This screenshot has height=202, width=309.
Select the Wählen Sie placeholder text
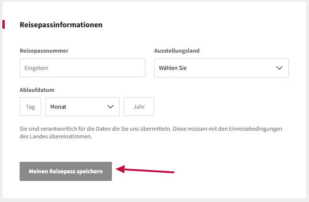pos(173,68)
